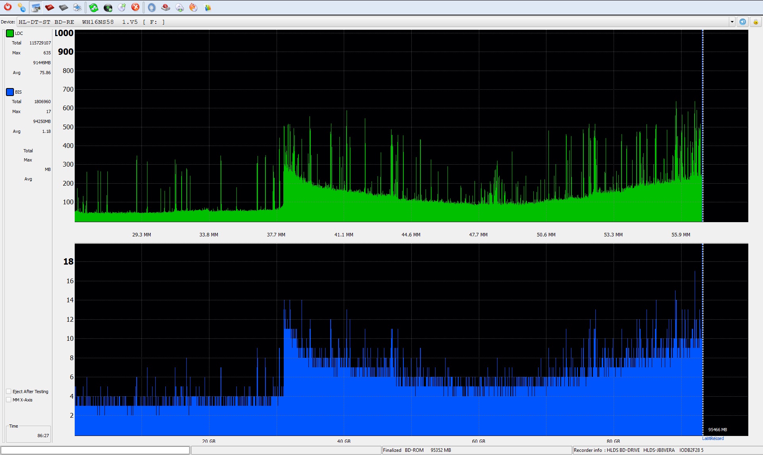The height and width of the screenshot is (455, 763).
Task: Click the printer icon
Action: click(x=77, y=7)
